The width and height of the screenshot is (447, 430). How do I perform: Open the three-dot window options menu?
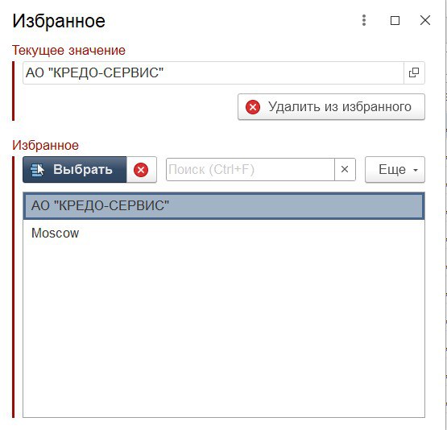(x=364, y=20)
